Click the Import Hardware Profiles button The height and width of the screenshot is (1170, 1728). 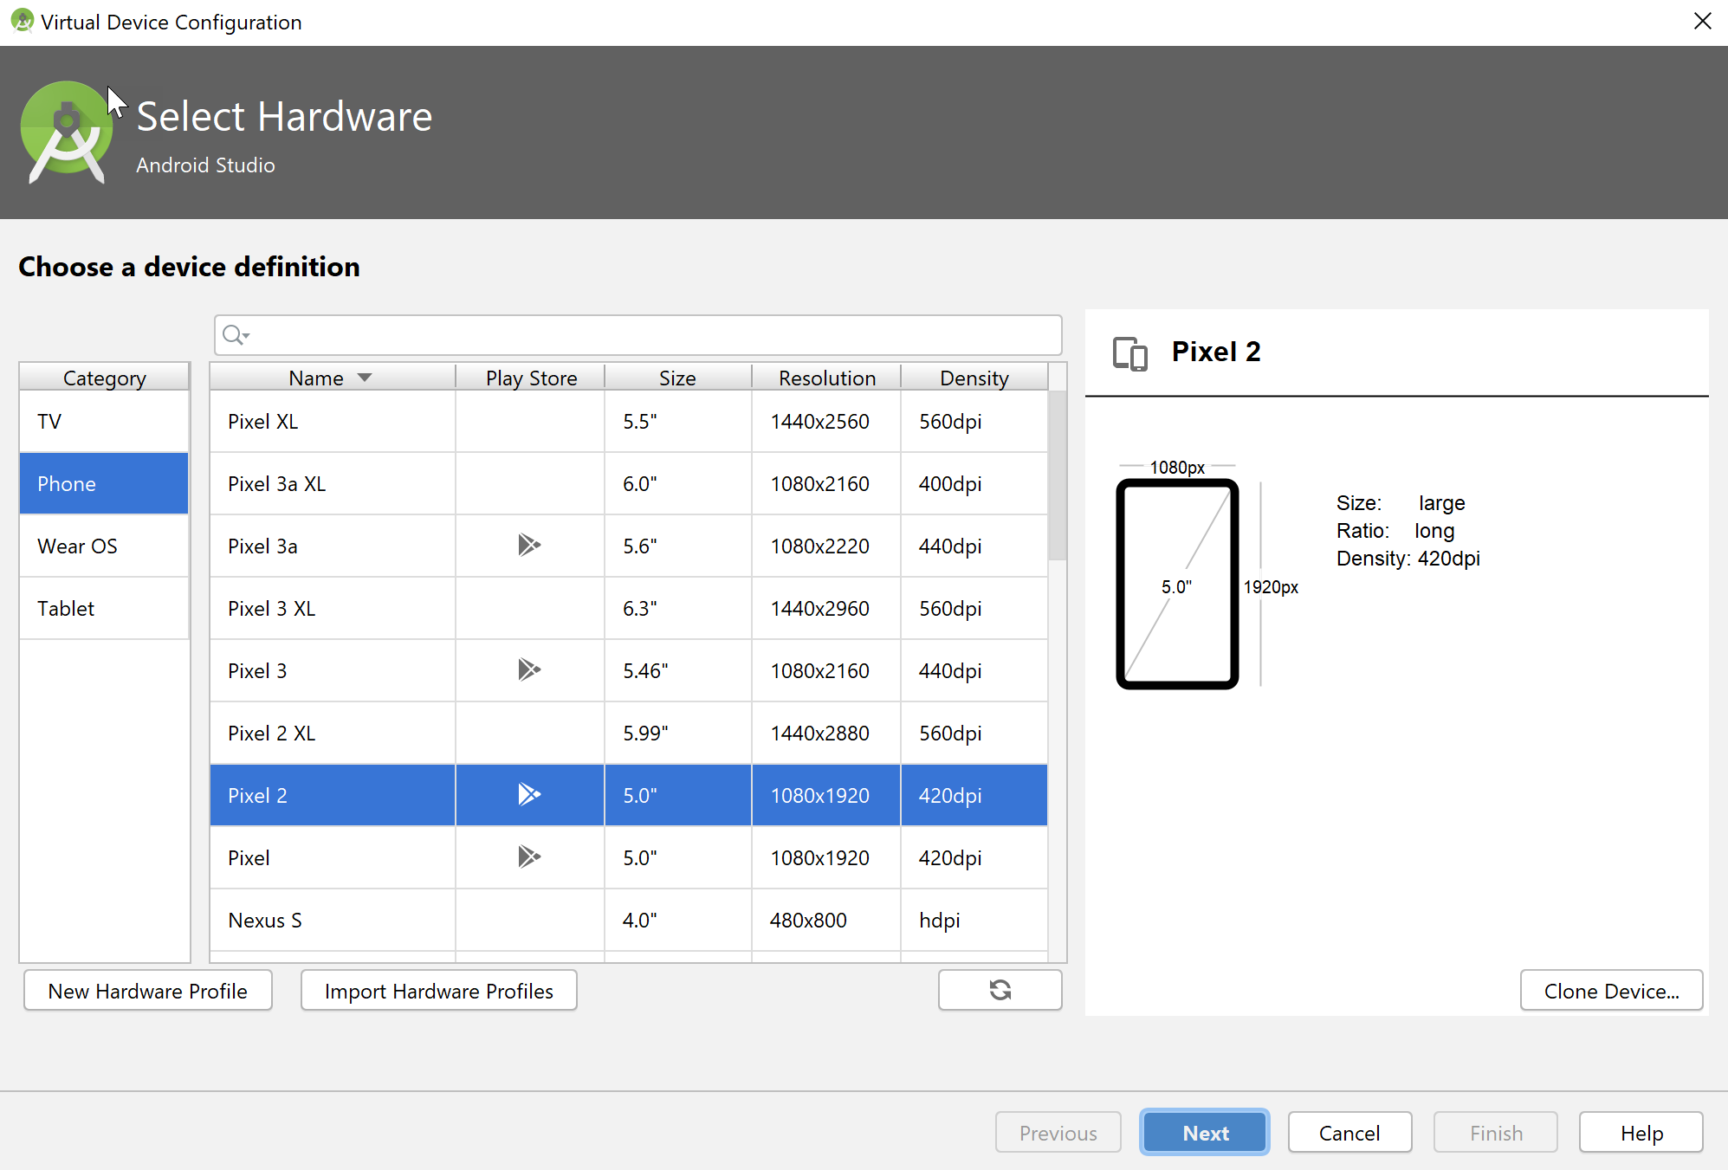(x=437, y=991)
